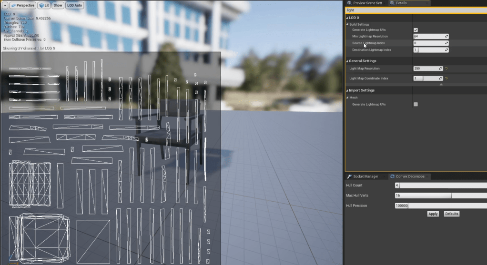Click the Source Lightmap Index spinner arrow icon
Image resolution: width=487 pixels, height=265 pixels.
(x=446, y=43)
